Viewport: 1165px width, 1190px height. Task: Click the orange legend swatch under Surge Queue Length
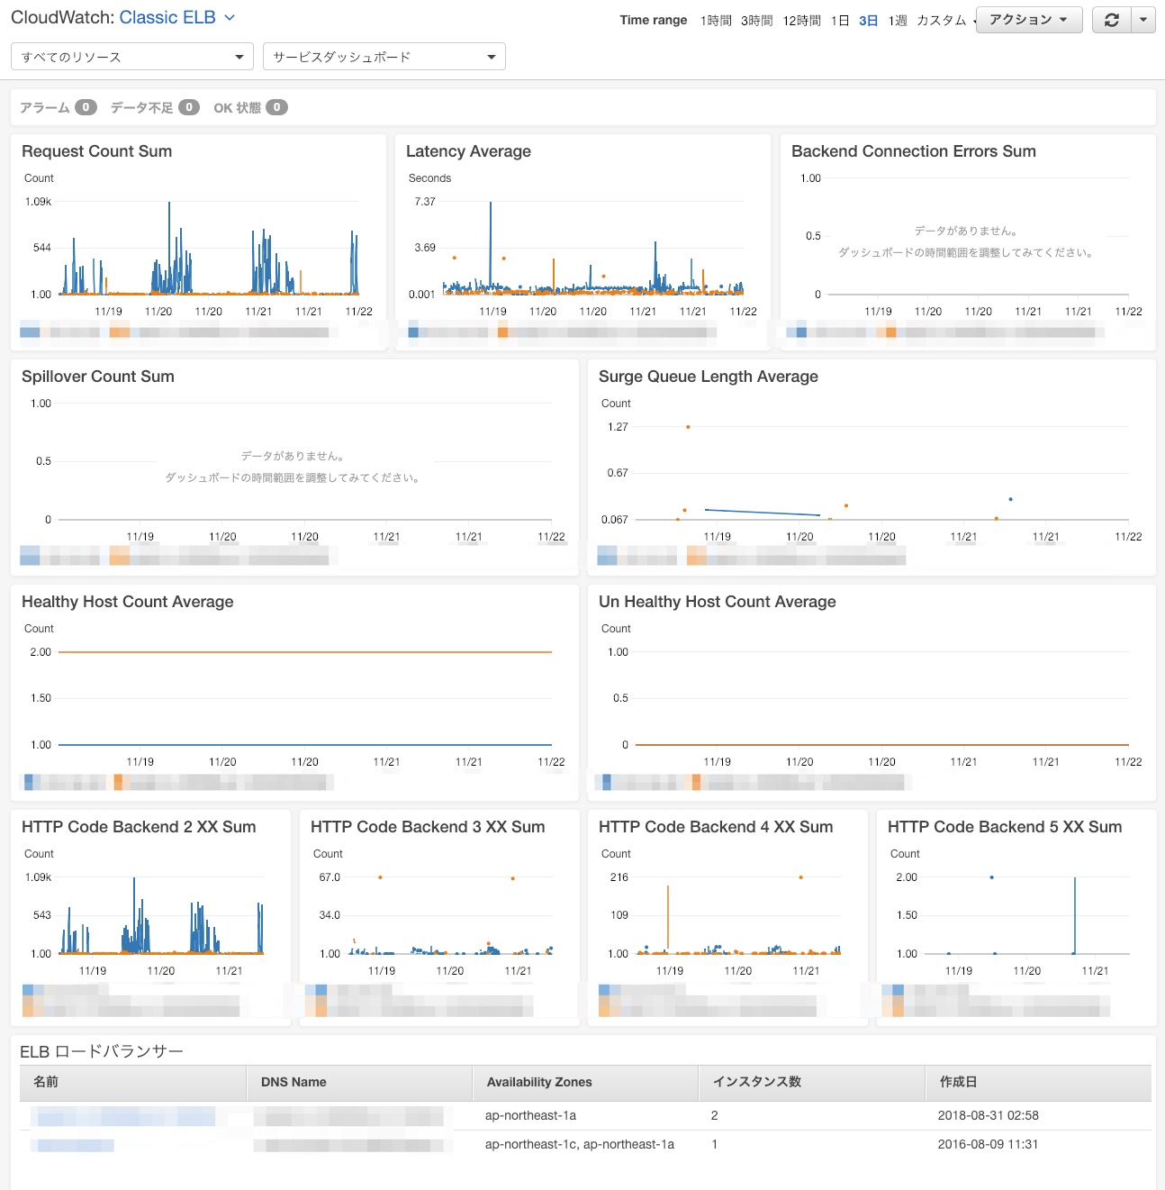697,556
